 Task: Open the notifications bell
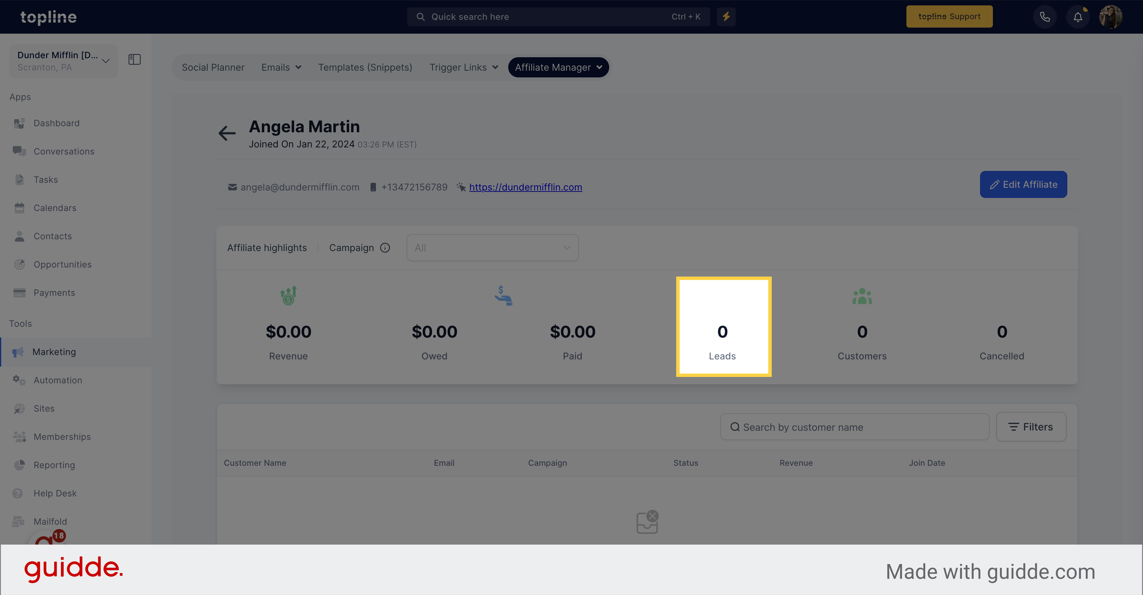click(1078, 17)
